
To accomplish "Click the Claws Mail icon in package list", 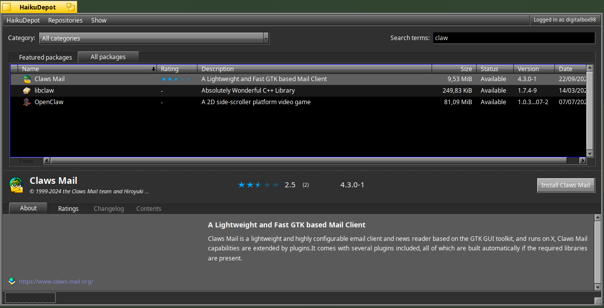I will tap(27, 79).
